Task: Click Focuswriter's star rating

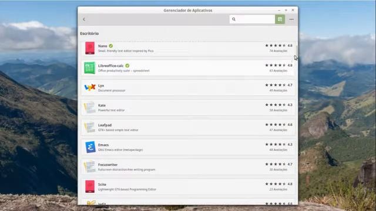Action: click(276, 164)
